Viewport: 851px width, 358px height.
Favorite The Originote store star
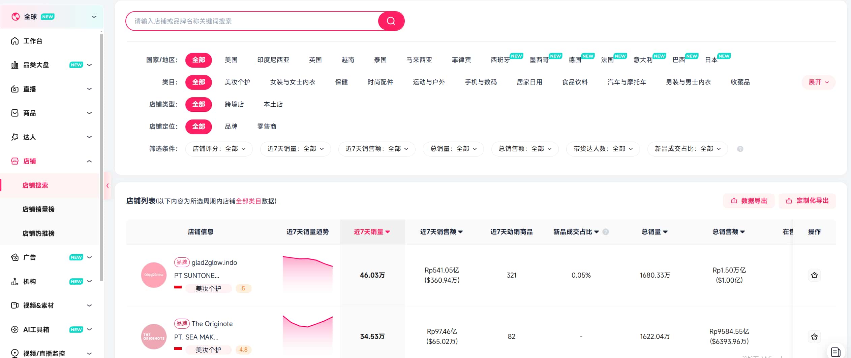pyautogui.click(x=815, y=336)
